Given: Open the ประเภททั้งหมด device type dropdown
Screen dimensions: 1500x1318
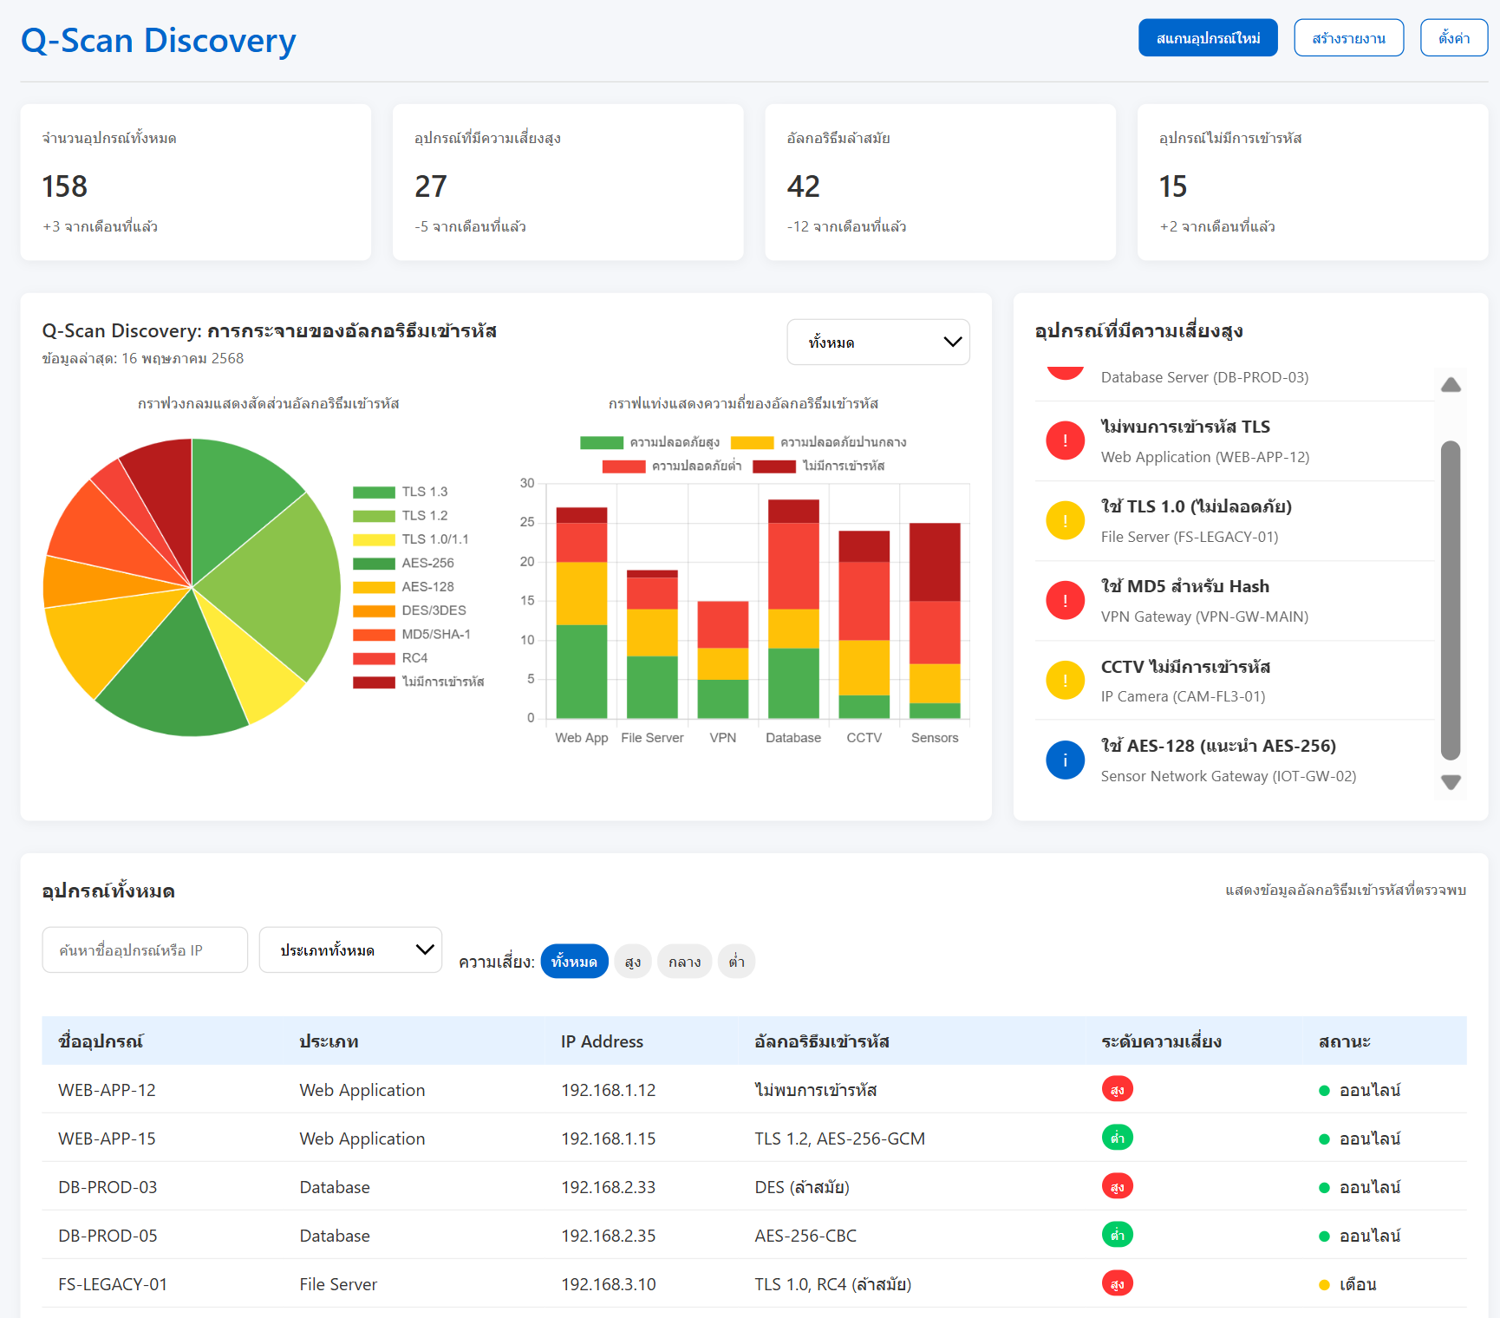Looking at the screenshot, I should tap(350, 950).
